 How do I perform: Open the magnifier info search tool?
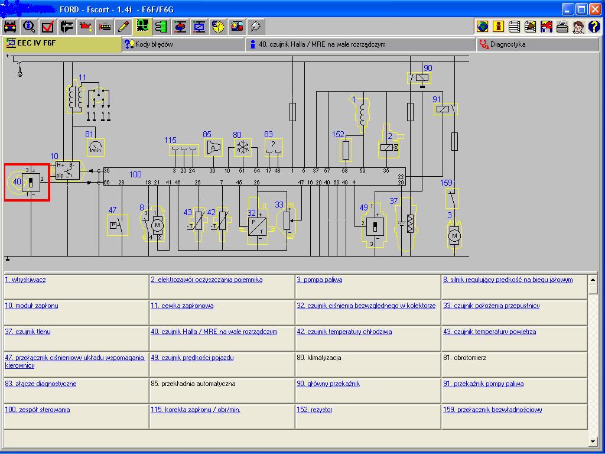(x=29, y=27)
